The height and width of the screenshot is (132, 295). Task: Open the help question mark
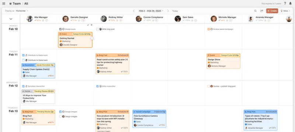[285, 4]
